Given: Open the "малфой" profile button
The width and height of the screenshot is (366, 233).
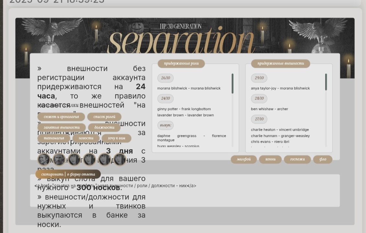Looking at the screenshot, I should pyautogui.click(x=244, y=159).
